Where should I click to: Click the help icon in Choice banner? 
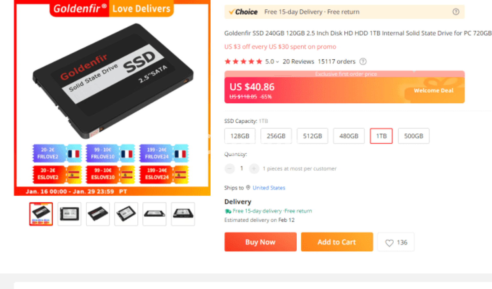pyautogui.click(x=456, y=12)
